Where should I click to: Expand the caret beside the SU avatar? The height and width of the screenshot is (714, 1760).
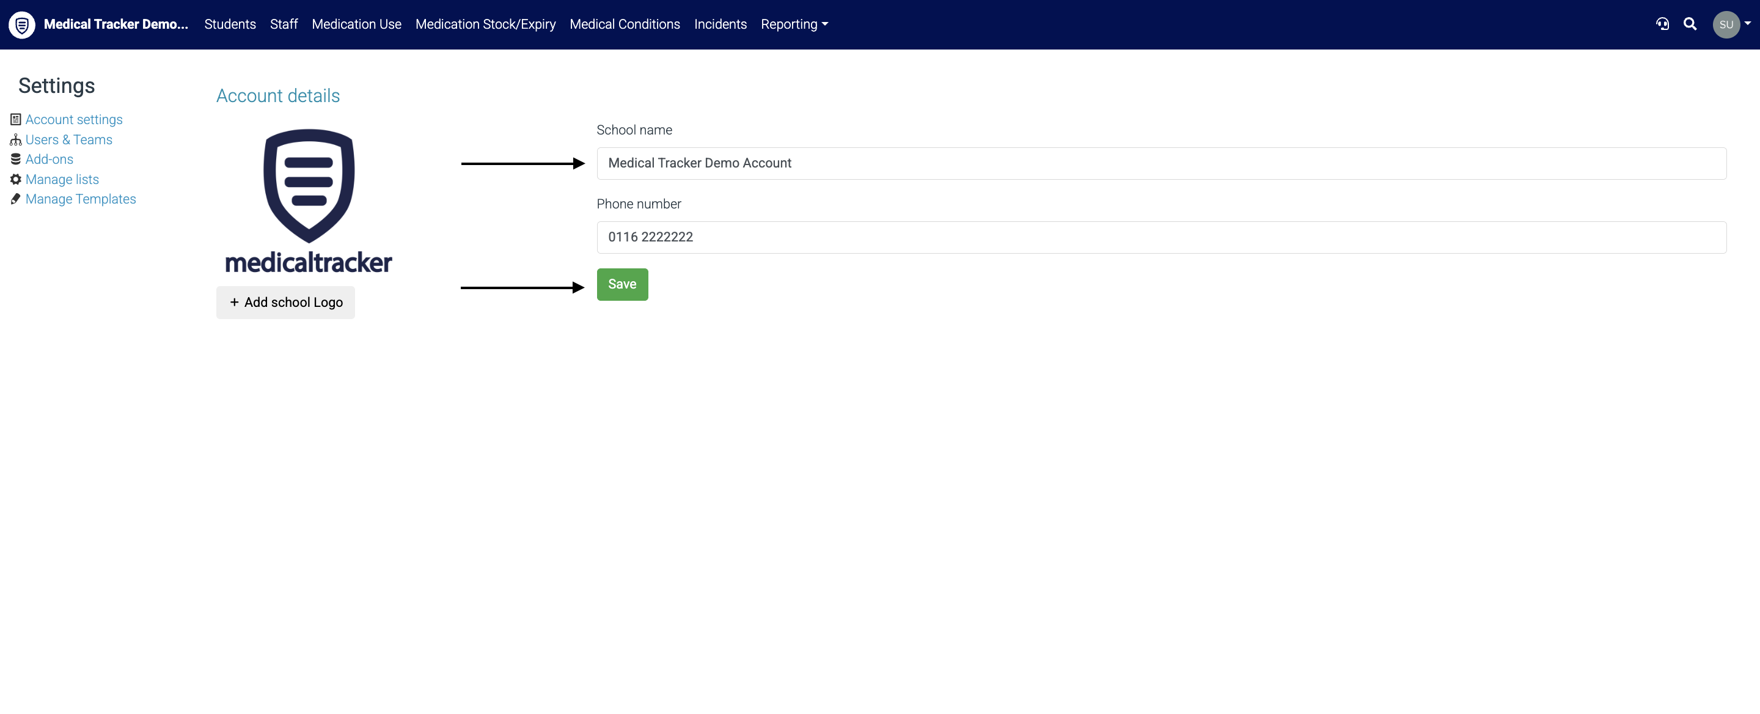tap(1747, 23)
